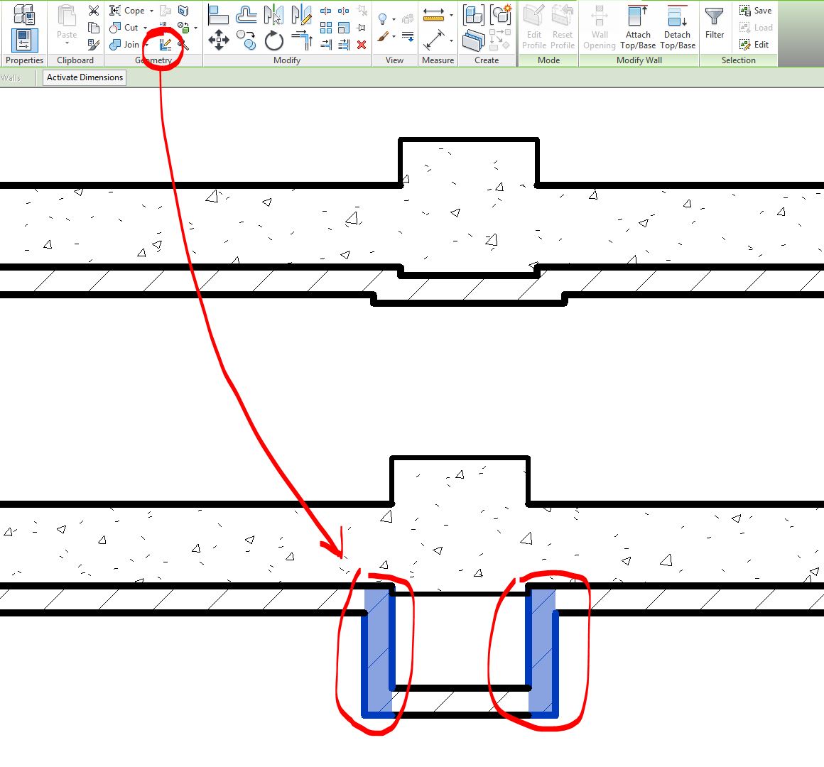Click the Measure panel title

pyautogui.click(x=438, y=60)
